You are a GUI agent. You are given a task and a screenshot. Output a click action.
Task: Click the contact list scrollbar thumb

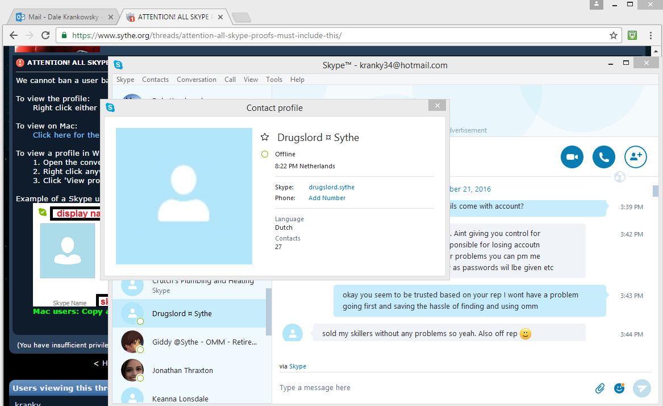pos(269,312)
